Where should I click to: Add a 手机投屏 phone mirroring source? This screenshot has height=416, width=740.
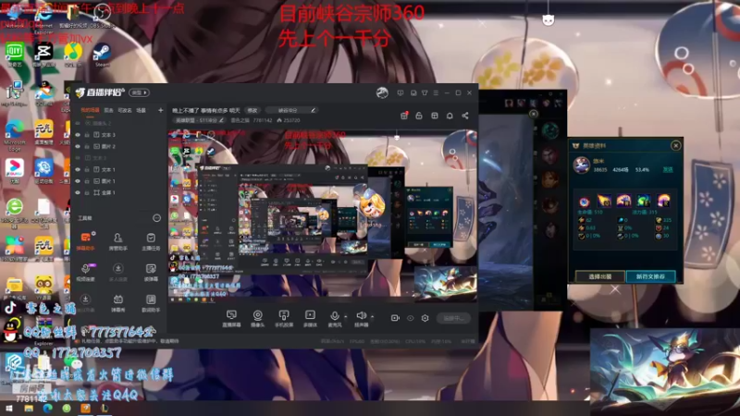(x=284, y=318)
